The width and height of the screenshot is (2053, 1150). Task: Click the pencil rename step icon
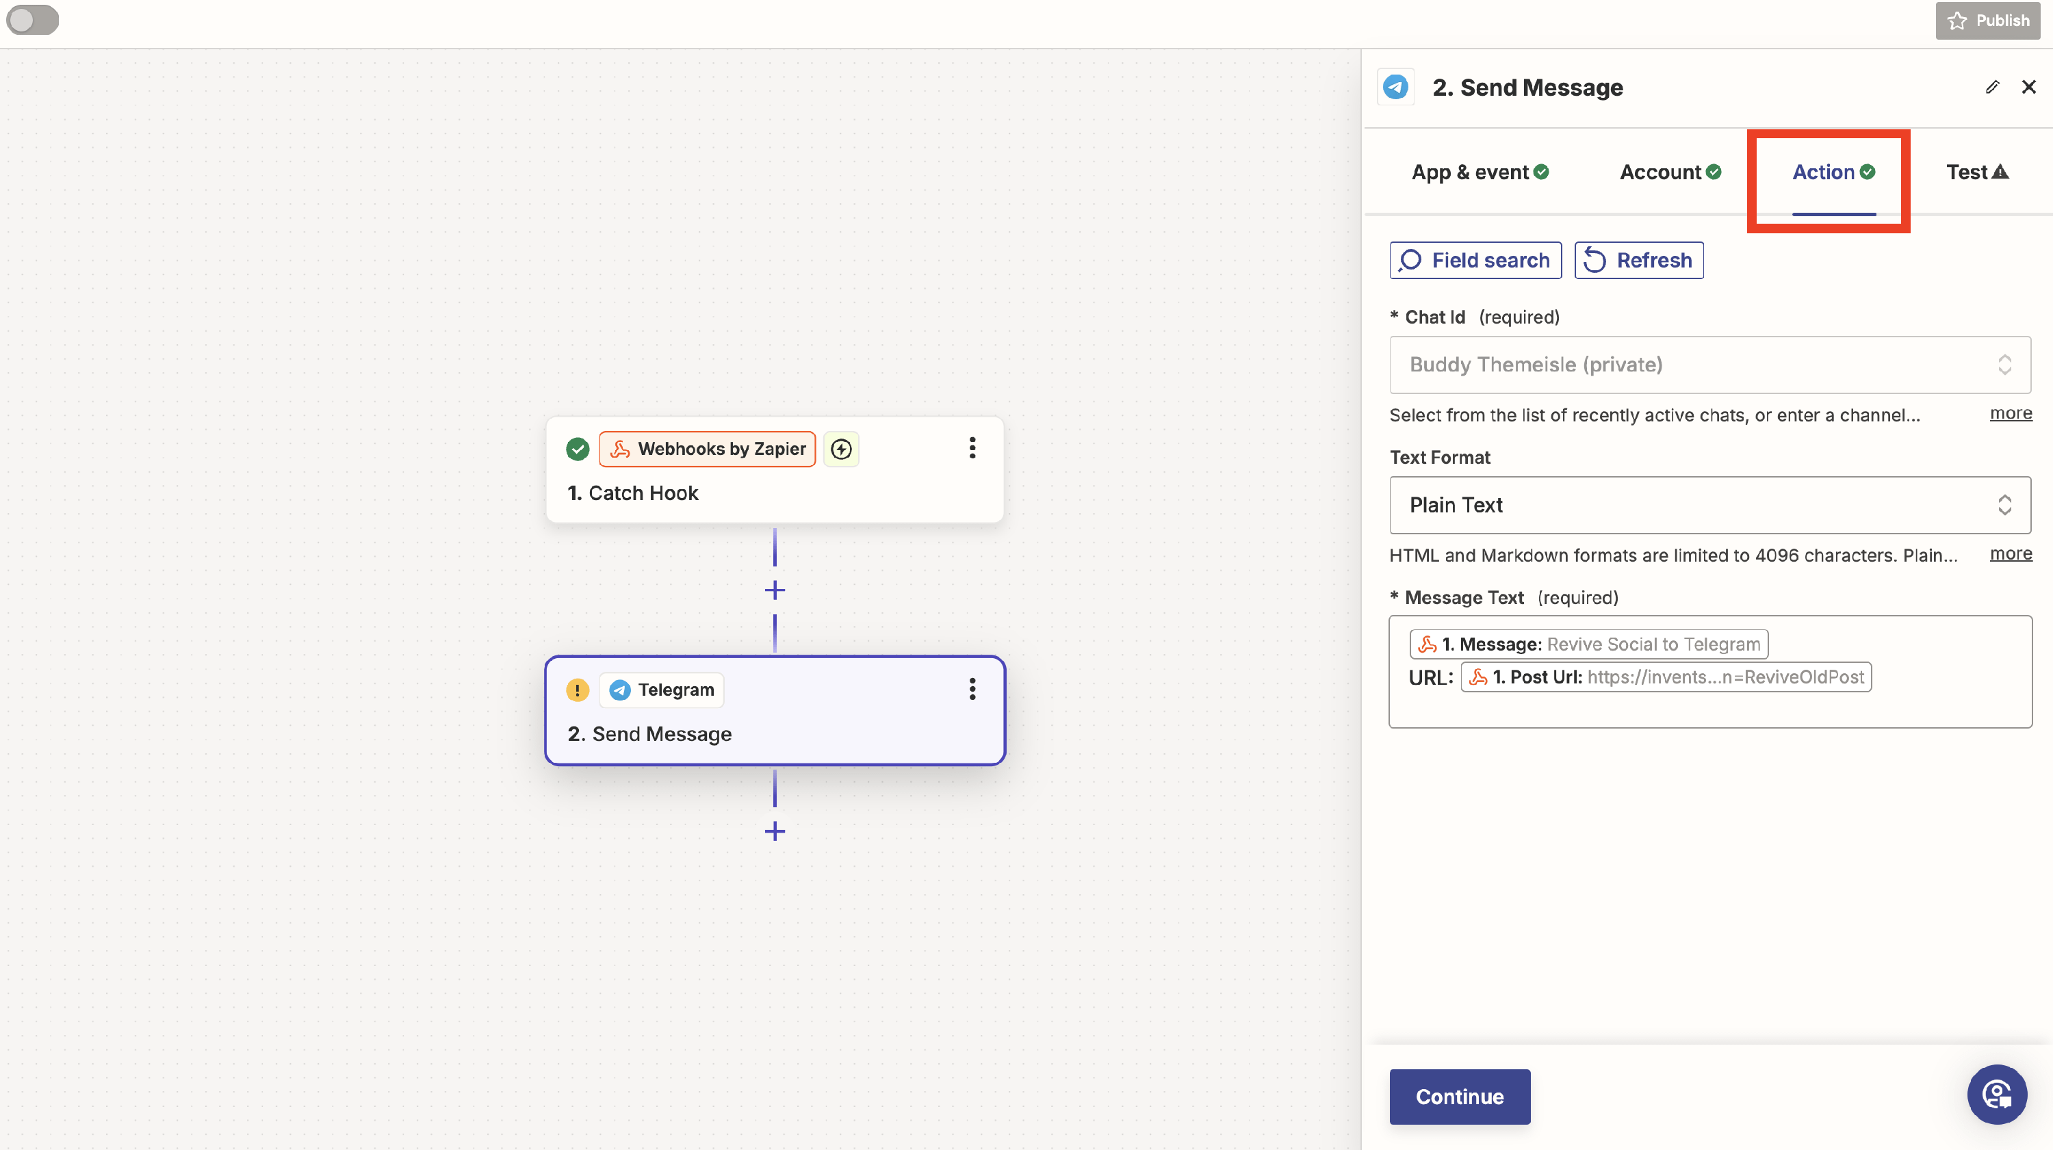tap(1991, 87)
